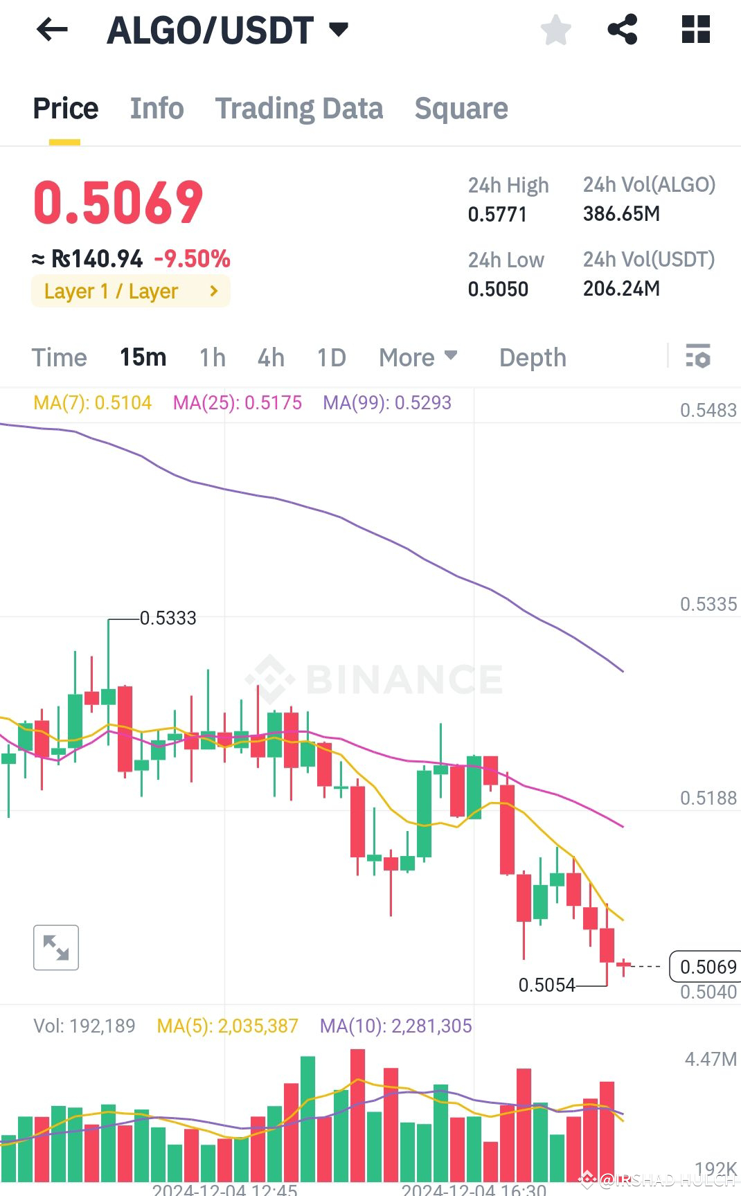
Task: Open the Info tab
Action: pos(156,108)
